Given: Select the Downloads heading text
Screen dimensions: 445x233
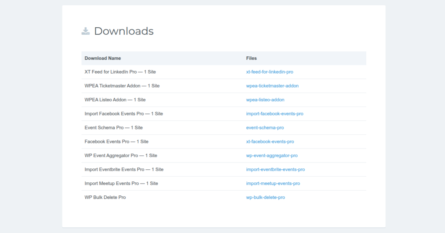Looking at the screenshot, I should click(x=124, y=31).
